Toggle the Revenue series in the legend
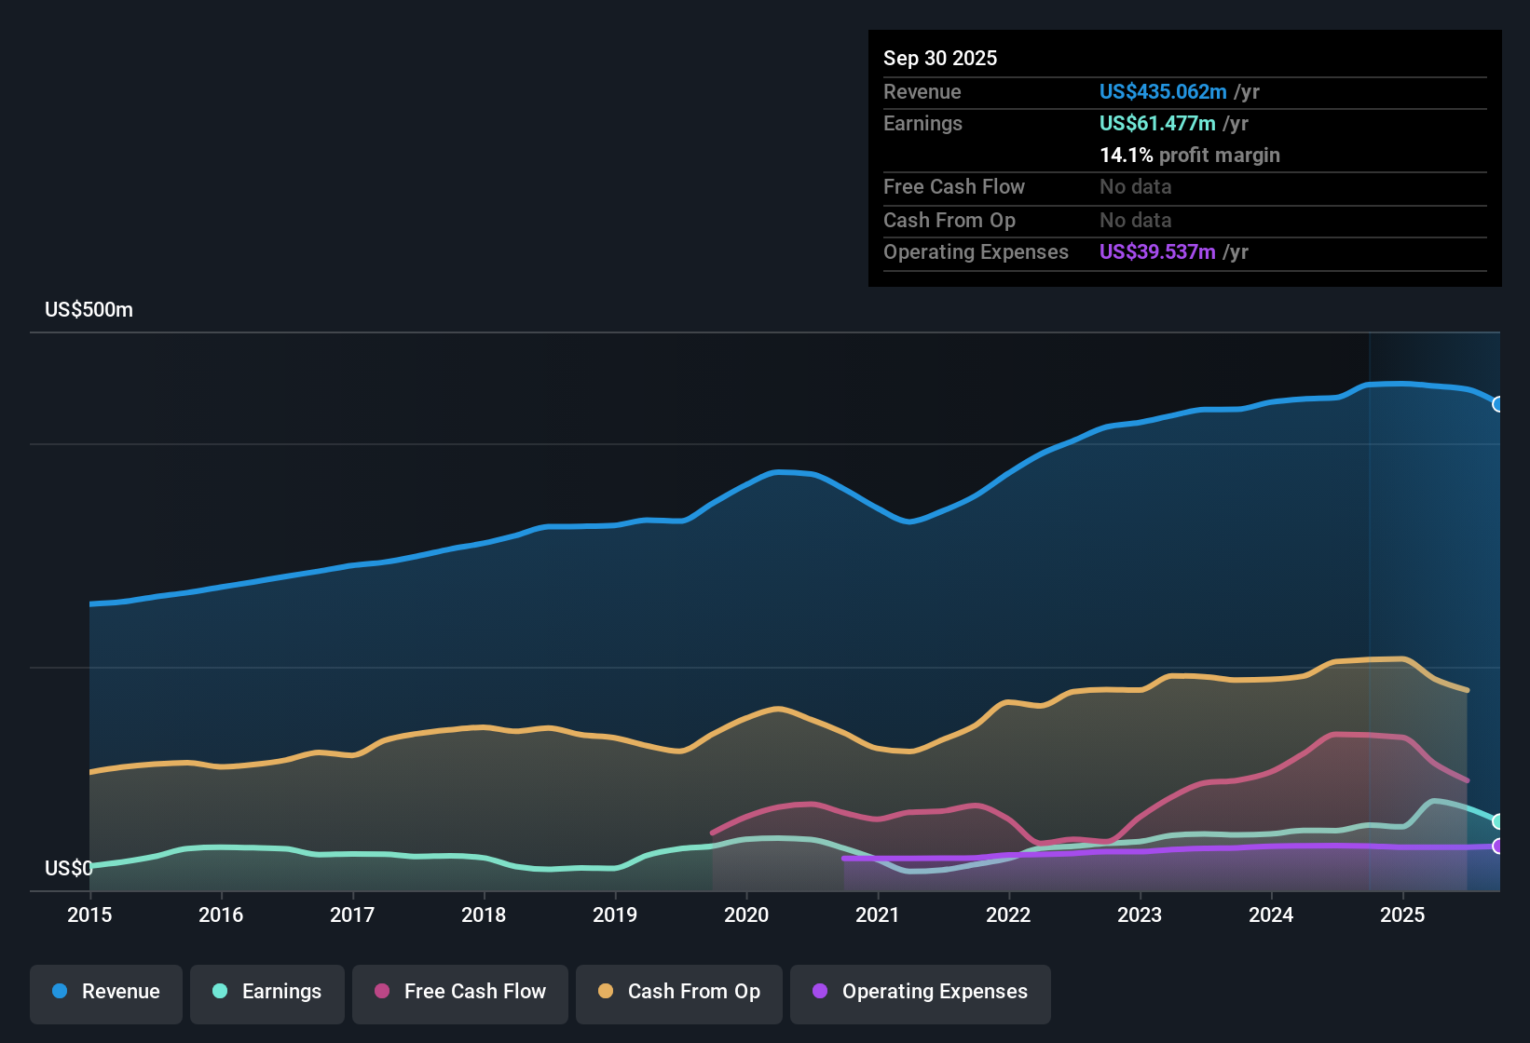 click(105, 992)
